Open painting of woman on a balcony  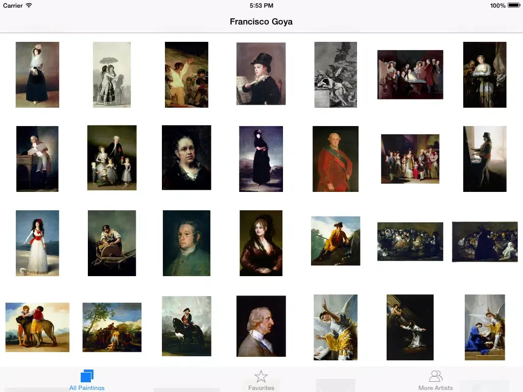pos(485,75)
